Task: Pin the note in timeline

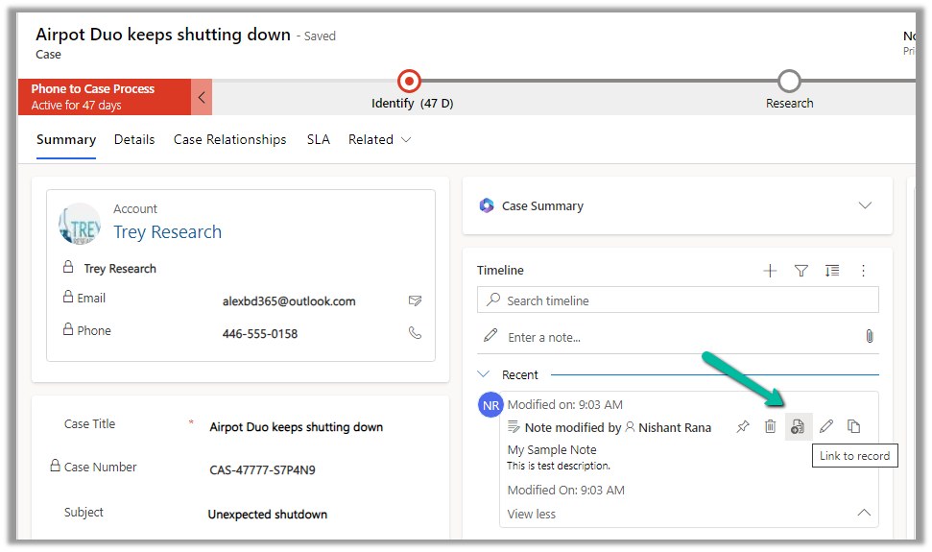Action: (742, 427)
